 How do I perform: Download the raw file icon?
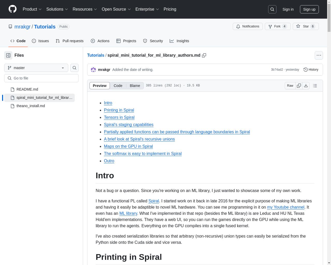[306, 86]
